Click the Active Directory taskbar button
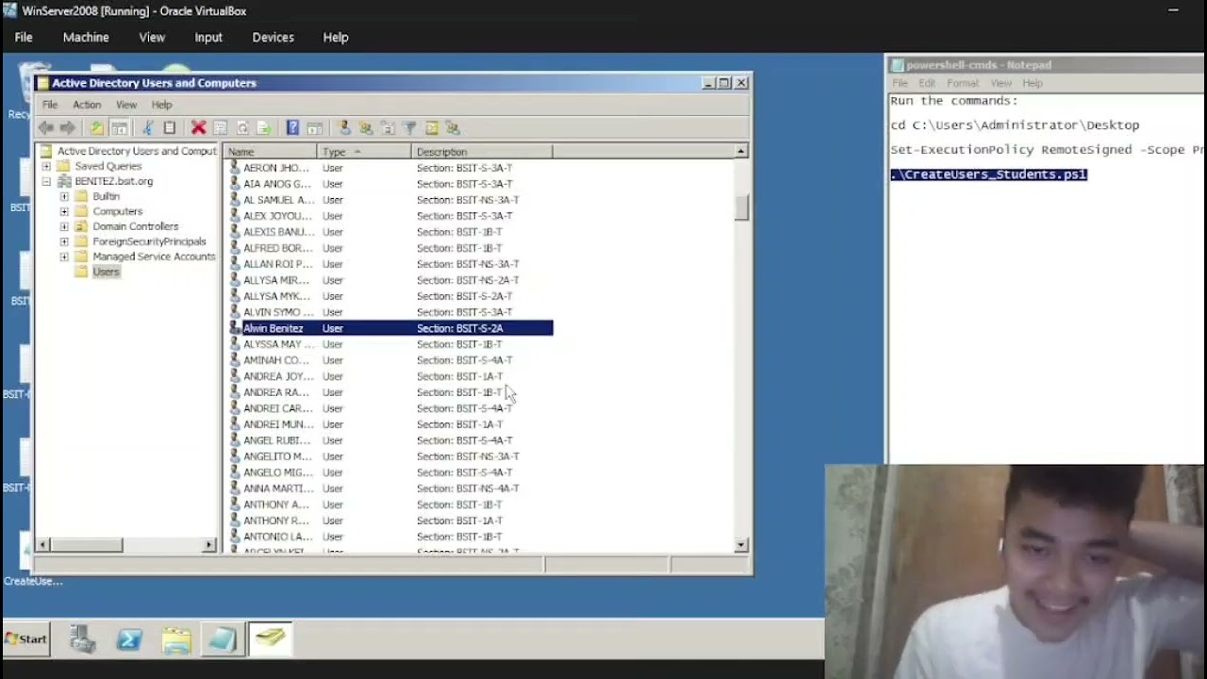 pos(270,639)
